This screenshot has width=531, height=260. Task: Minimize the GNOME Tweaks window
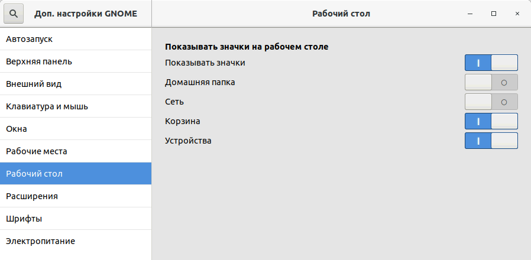(x=470, y=14)
